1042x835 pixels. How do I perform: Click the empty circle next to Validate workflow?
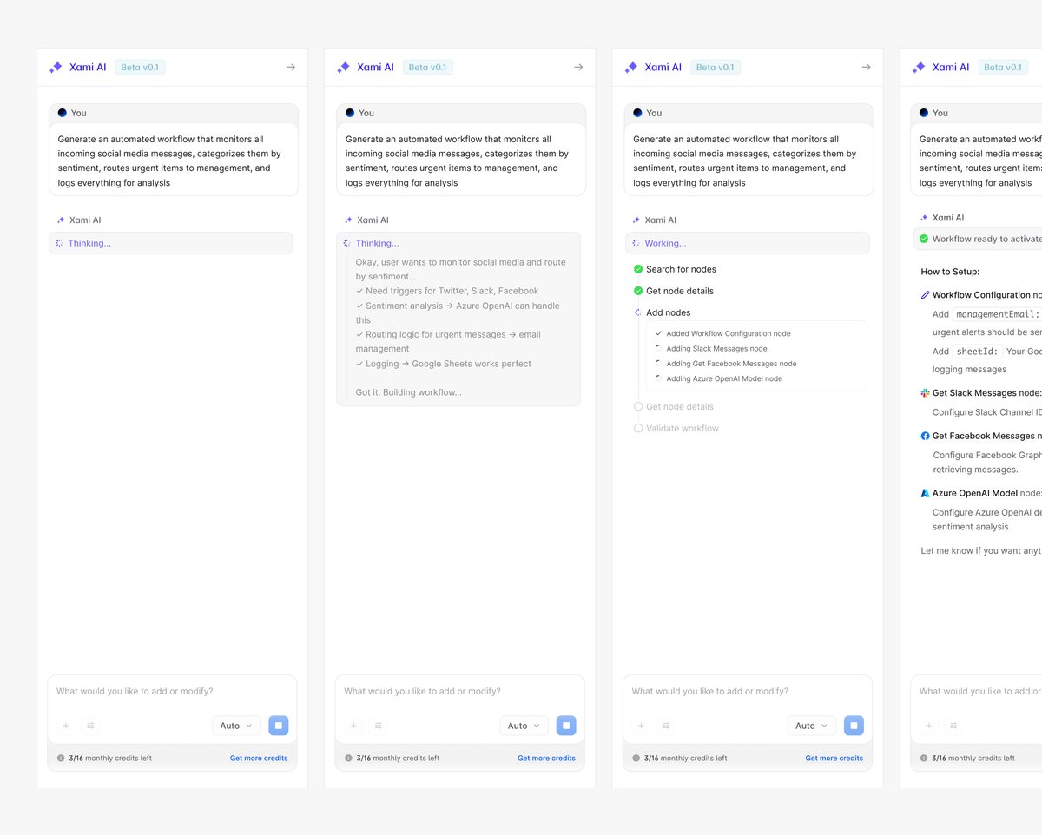(638, 428)
